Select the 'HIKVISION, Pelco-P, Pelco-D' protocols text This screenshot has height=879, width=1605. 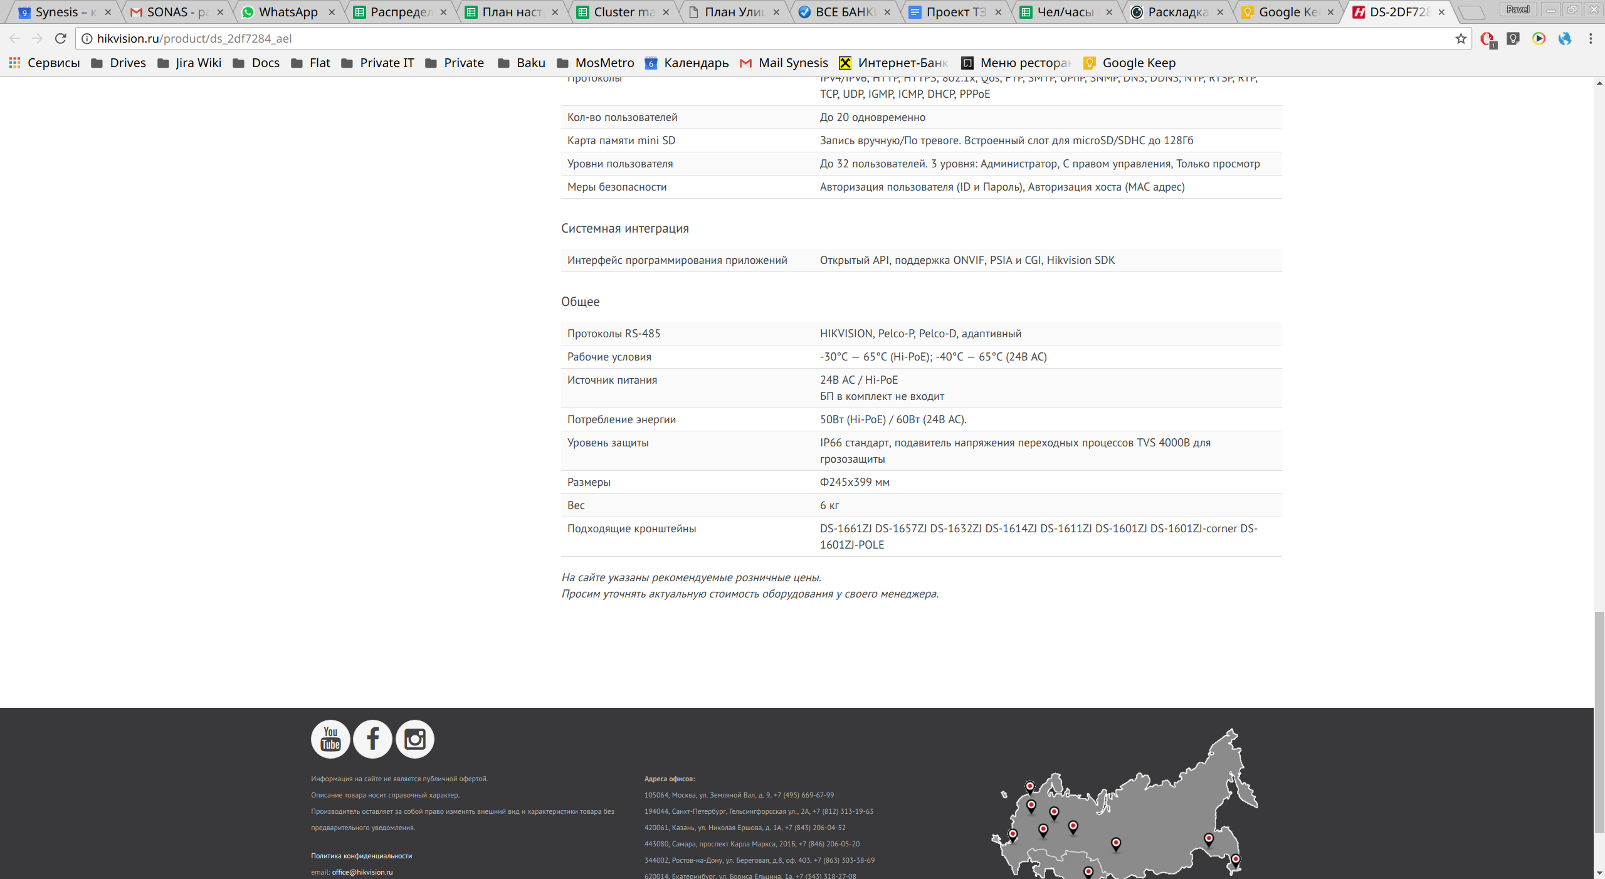(x=888, y=334)
